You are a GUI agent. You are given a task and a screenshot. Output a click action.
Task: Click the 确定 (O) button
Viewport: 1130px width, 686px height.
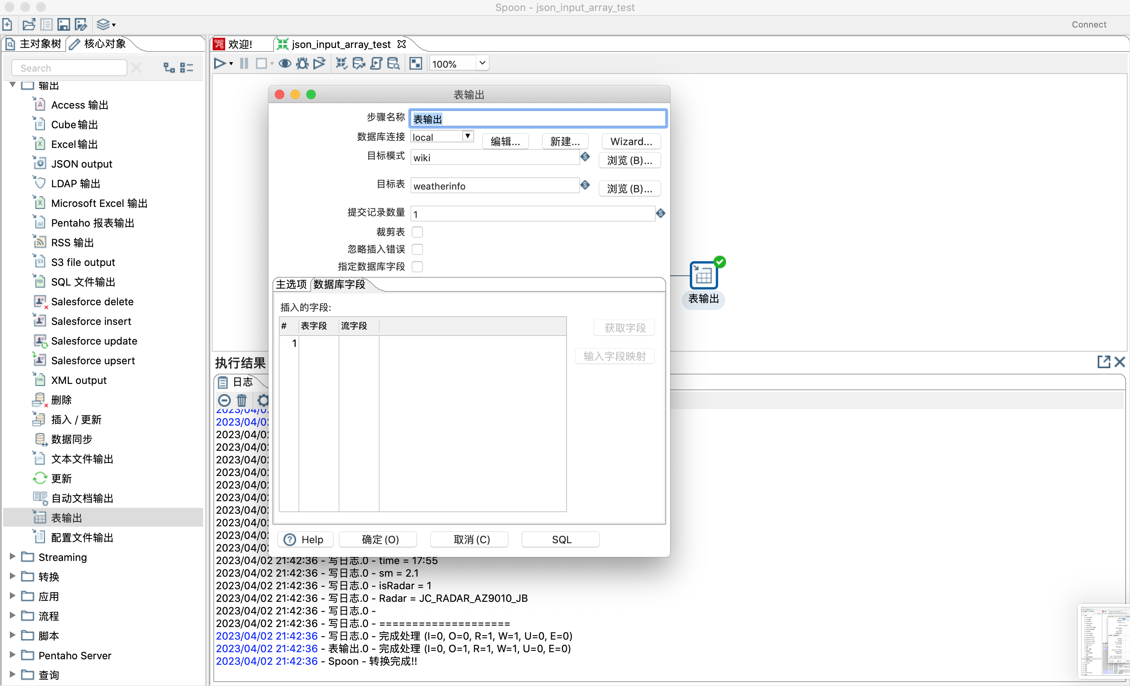pos(379,539)
